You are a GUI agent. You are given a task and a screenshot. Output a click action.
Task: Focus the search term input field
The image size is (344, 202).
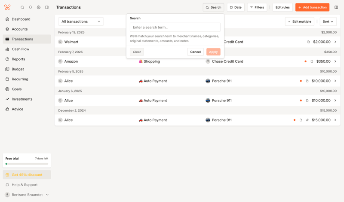[x=175, y=27]
